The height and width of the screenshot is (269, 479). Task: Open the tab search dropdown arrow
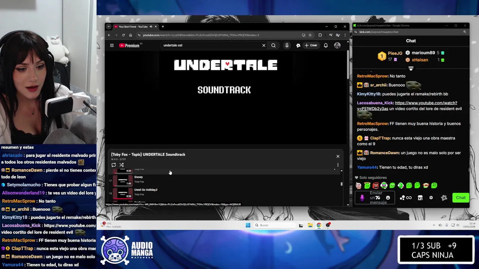(x=109, y=27)
